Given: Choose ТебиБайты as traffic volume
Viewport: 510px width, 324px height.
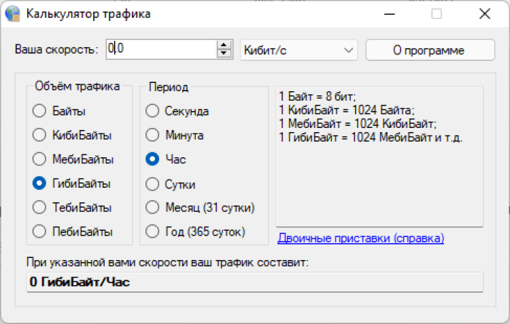Looking at the screenshot, I should [x=39, y=208].
